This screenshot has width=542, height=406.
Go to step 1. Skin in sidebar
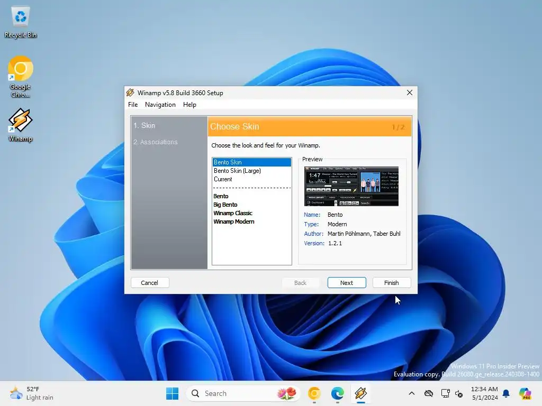coord(144,125)
